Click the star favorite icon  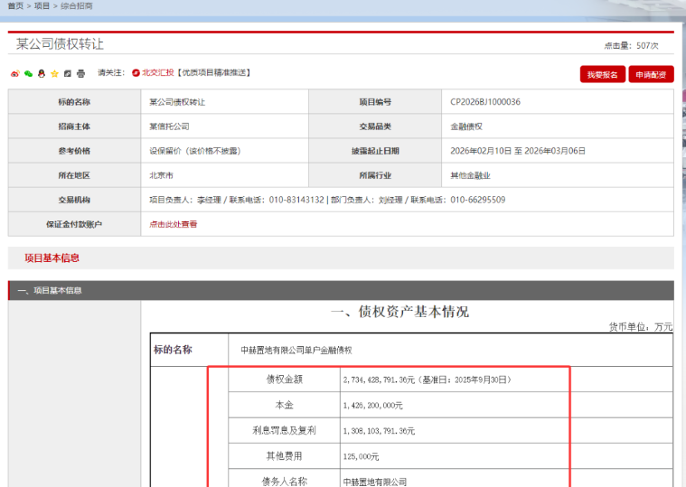tap(54, 73)
